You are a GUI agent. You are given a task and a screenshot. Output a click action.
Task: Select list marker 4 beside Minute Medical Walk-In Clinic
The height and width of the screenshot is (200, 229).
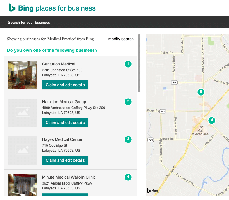(x=128, y=177)
